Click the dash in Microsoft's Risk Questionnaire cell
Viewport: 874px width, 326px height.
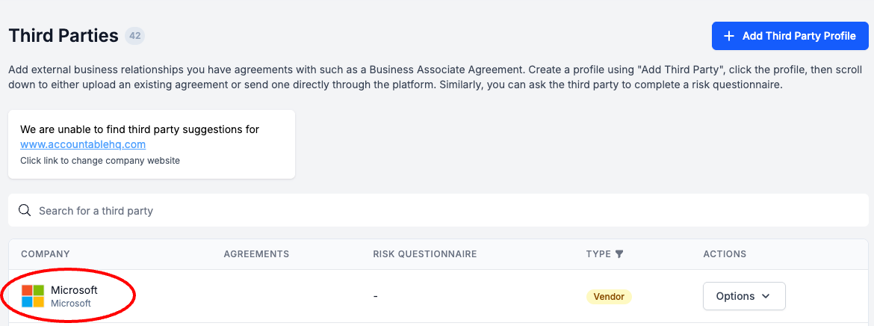point(376,297)
